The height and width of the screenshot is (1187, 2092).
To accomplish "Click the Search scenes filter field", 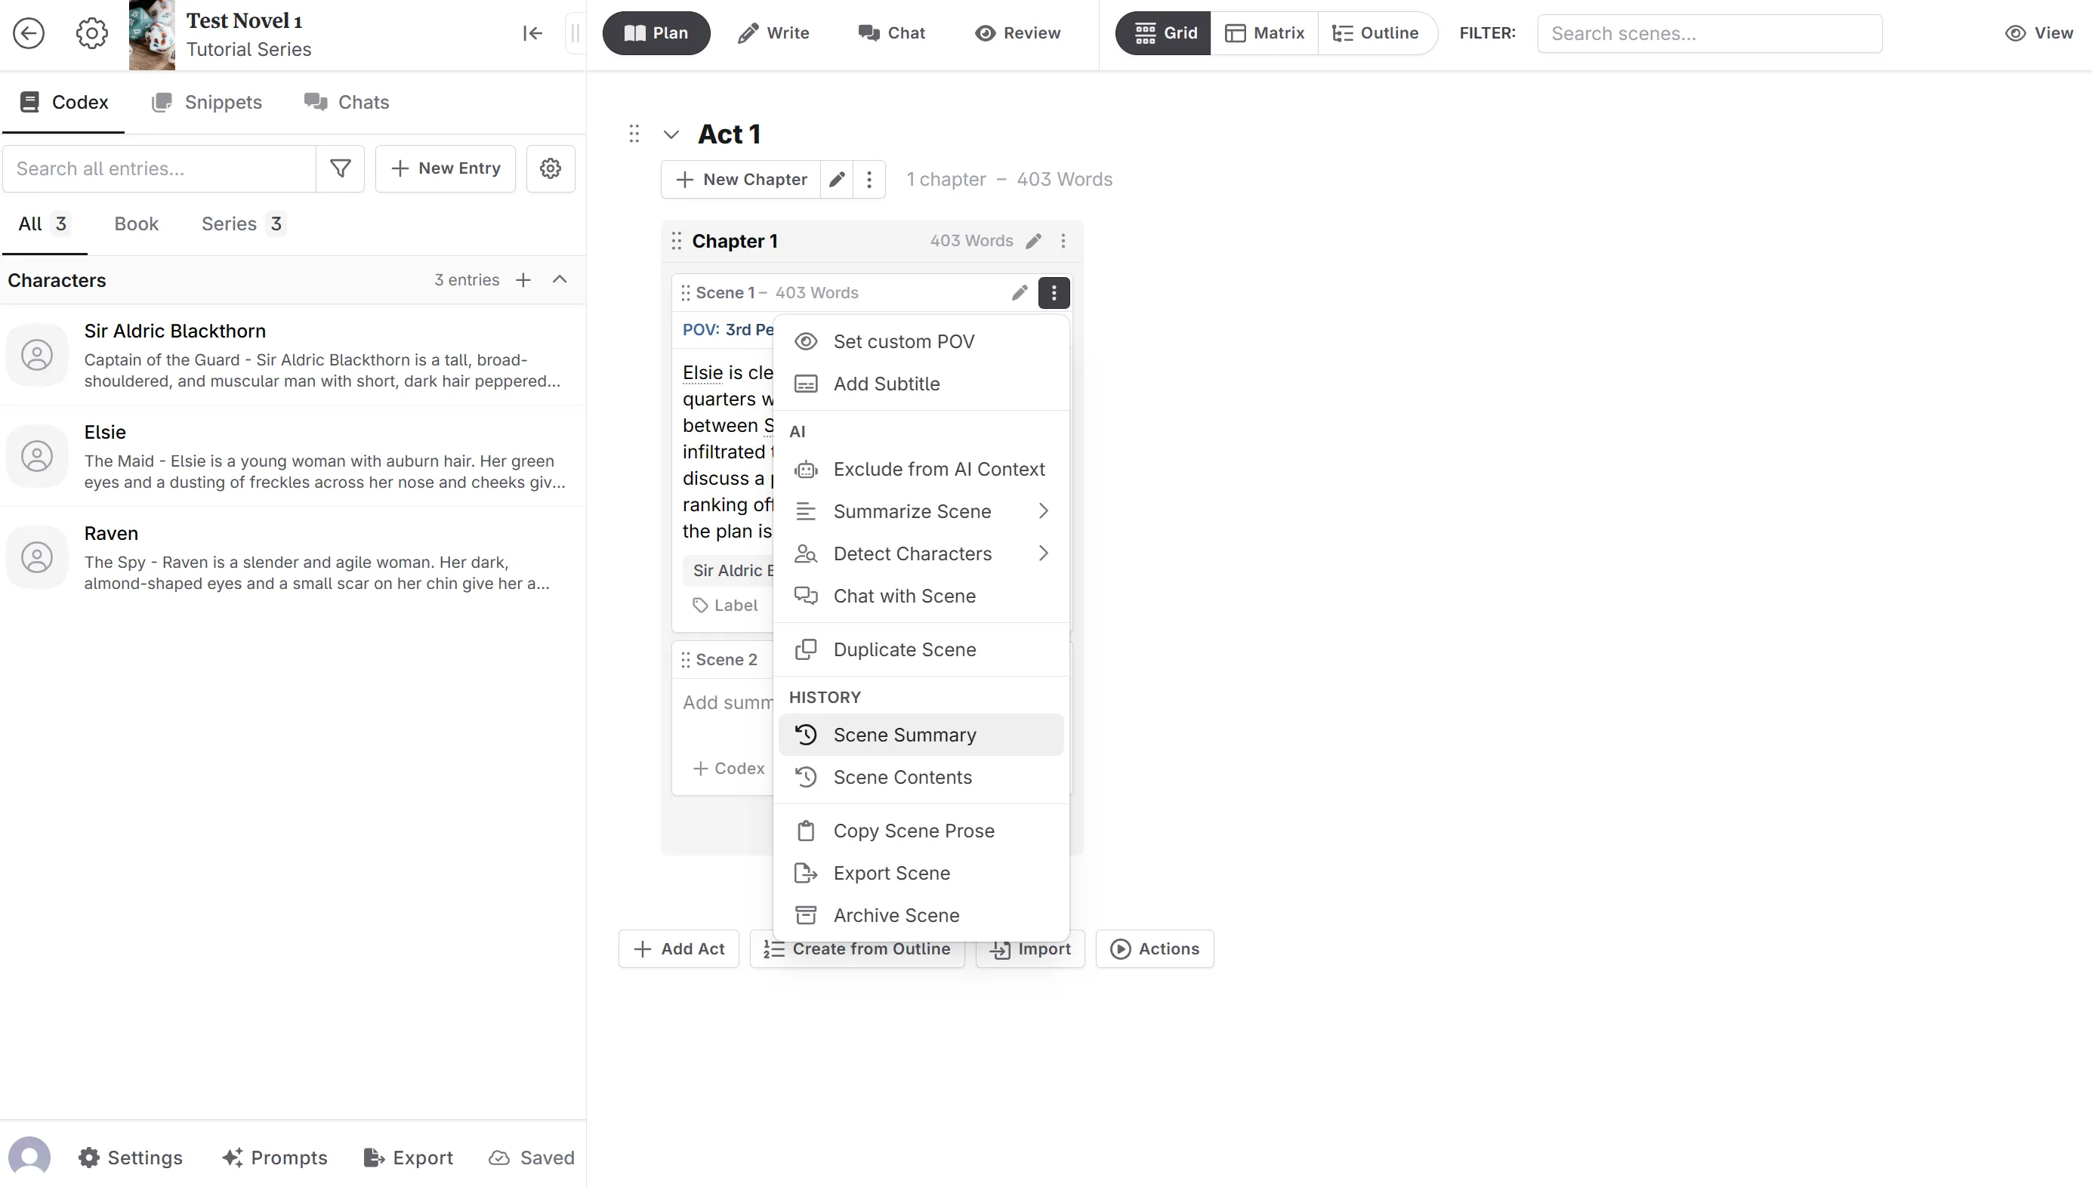I will 1709,33.
